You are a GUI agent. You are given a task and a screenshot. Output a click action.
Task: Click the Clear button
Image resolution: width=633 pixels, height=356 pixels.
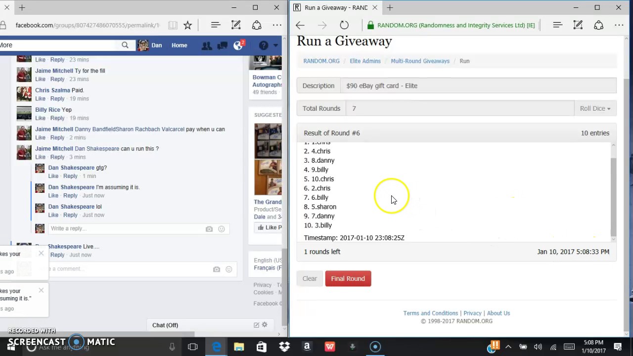point(310,278)
